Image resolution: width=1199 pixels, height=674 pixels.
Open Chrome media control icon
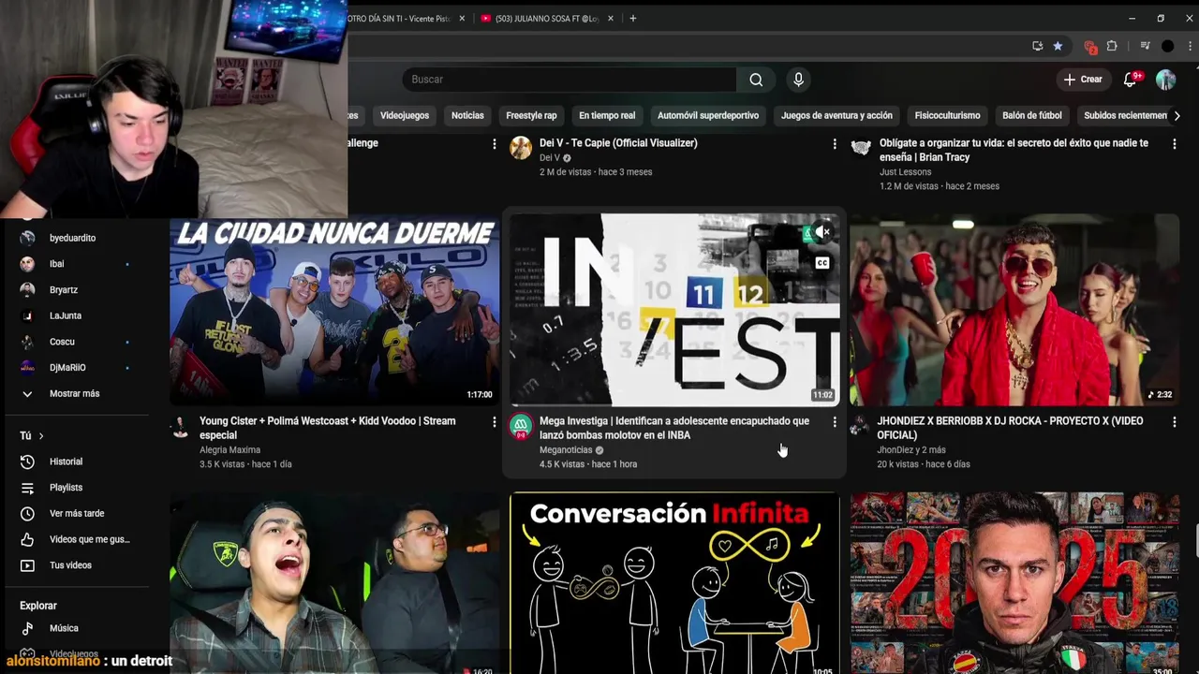1145,46
